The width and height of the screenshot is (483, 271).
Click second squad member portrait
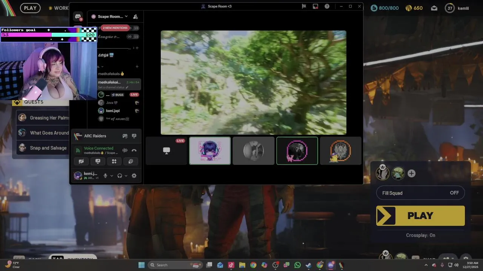pos(398,174)
